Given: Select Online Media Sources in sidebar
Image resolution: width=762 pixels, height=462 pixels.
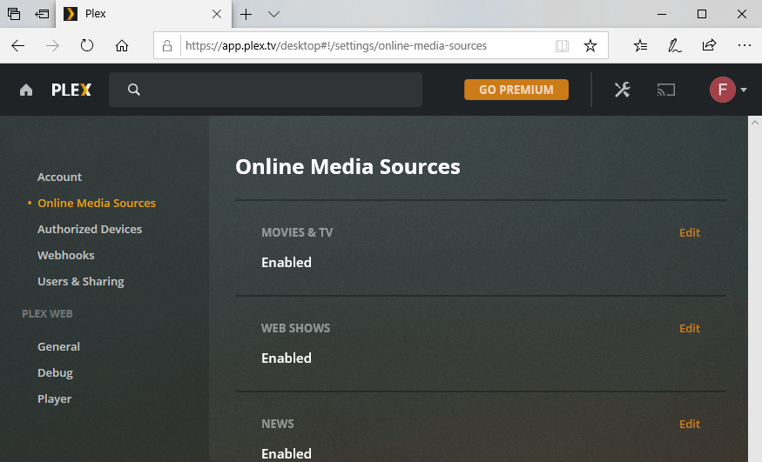Looking at the screenshot, I should 97,204.
